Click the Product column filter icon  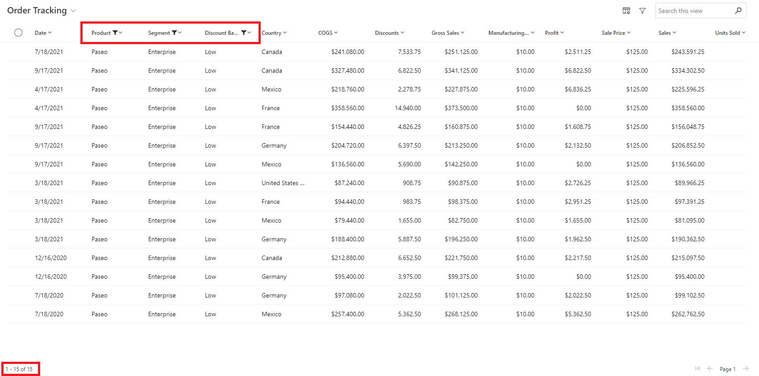pos(115,33)
